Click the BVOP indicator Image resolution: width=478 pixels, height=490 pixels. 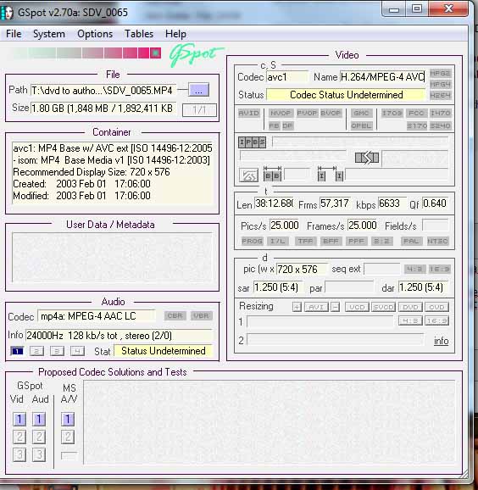(331, 113)
